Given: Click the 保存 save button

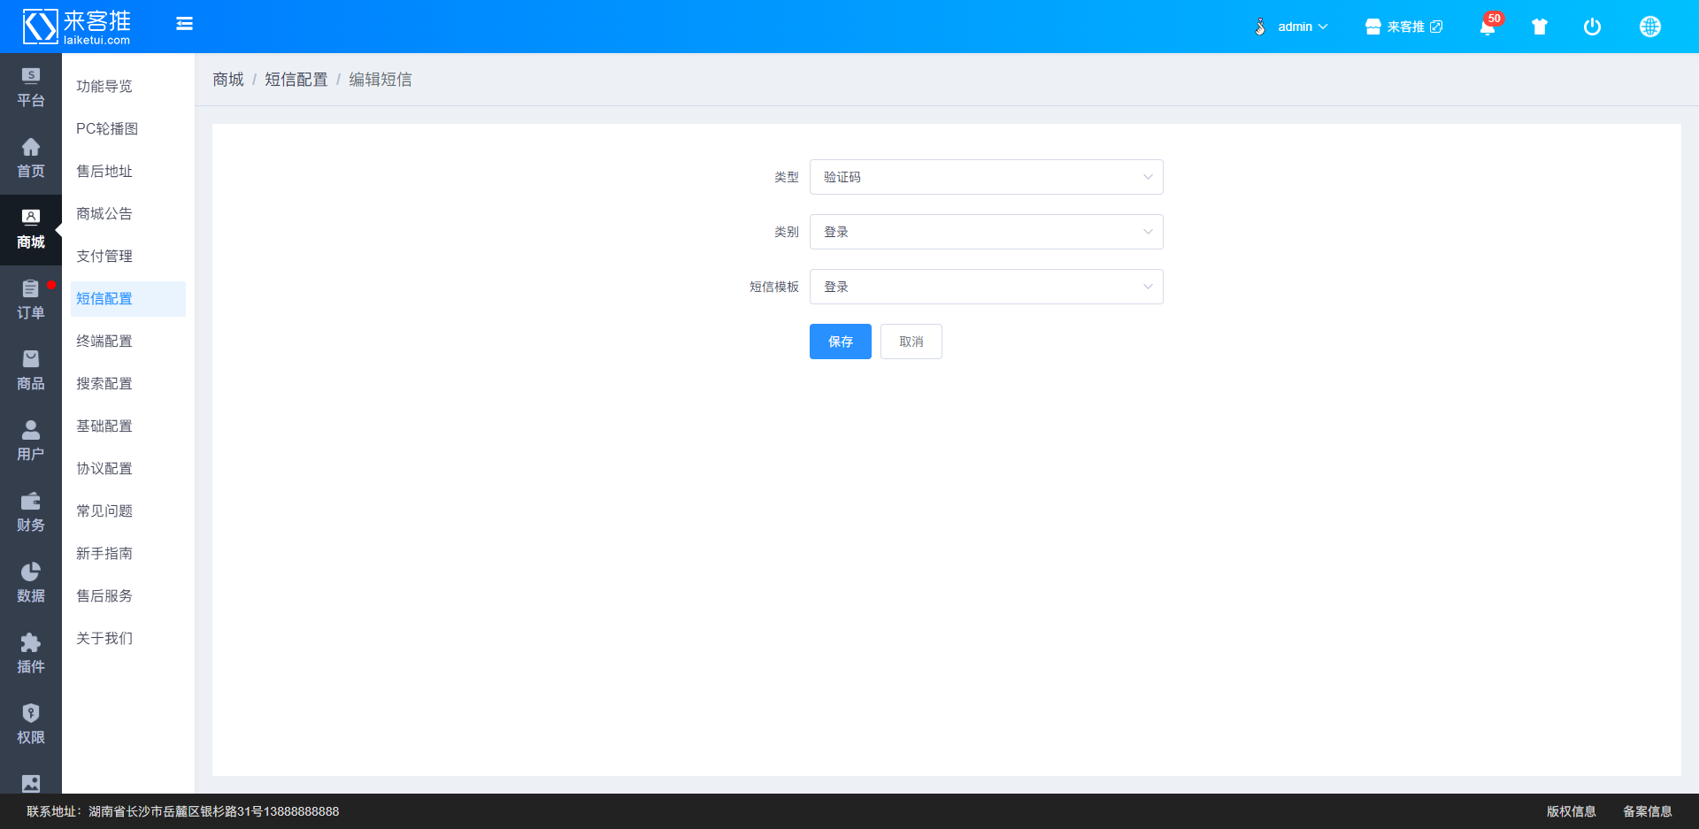Looking at the screenshot, I should 840,342.
